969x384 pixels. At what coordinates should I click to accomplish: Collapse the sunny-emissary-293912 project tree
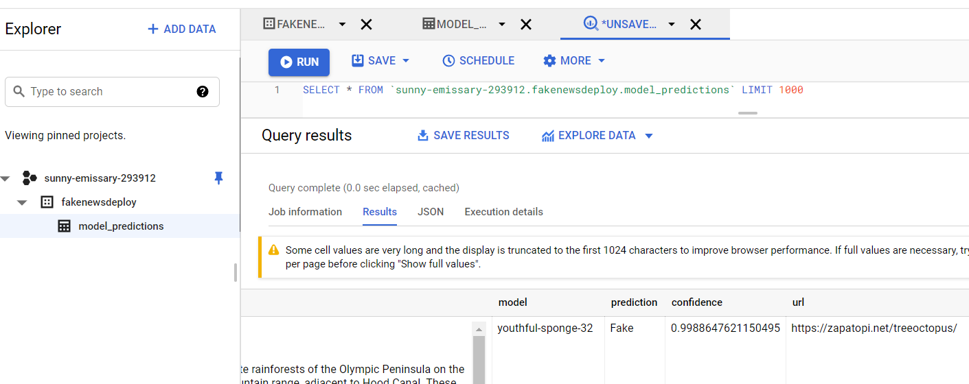6,178
